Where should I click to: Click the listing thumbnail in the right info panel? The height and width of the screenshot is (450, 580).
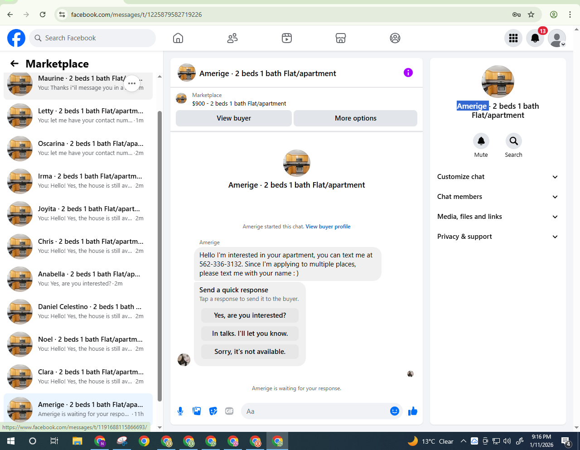coord(498,82)
